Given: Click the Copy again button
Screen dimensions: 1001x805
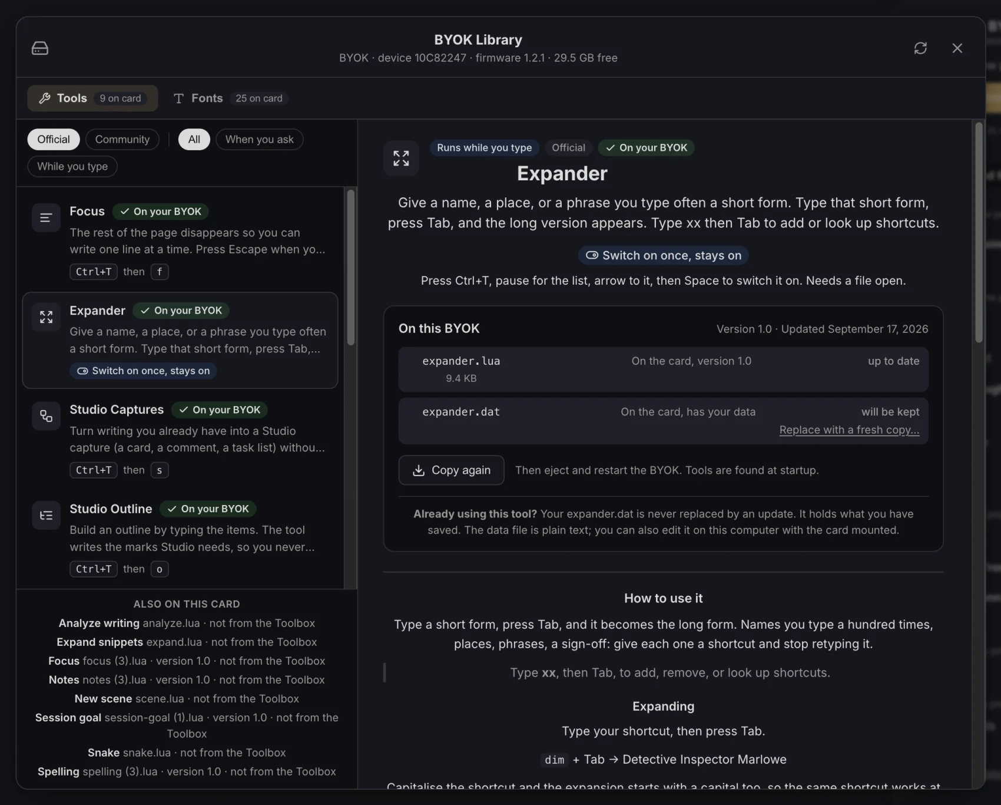Looking at the screenshot, I should click(451, 470).
